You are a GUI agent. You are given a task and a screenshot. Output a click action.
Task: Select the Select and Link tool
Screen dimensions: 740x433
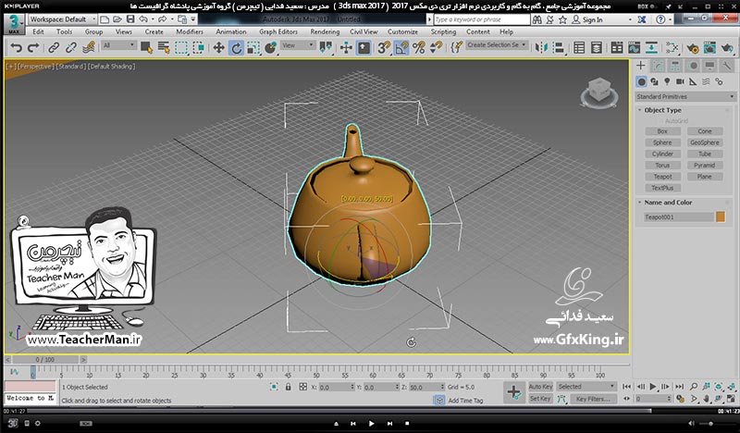pos(54,48)
